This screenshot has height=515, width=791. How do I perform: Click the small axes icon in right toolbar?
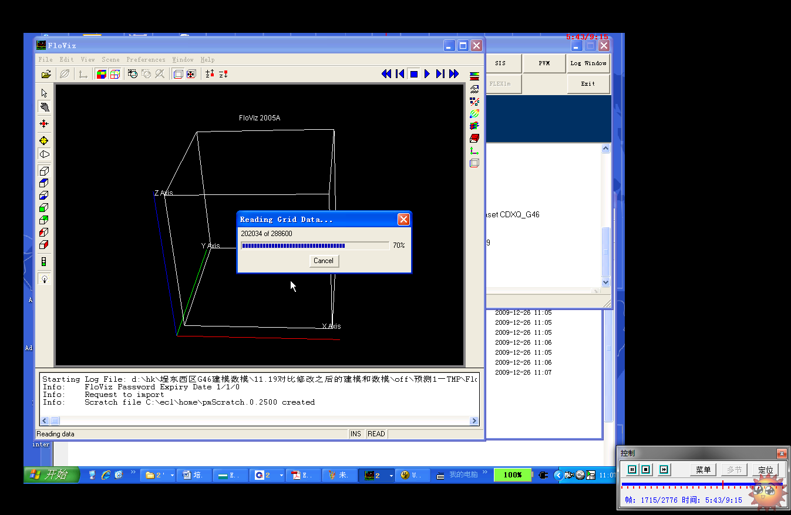pyautogui.click(x=474, y=151)
